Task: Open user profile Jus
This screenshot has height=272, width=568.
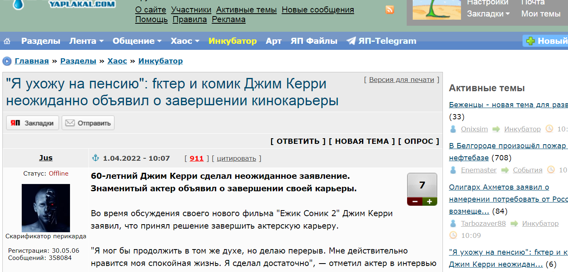Action: [x=46, y=158]
